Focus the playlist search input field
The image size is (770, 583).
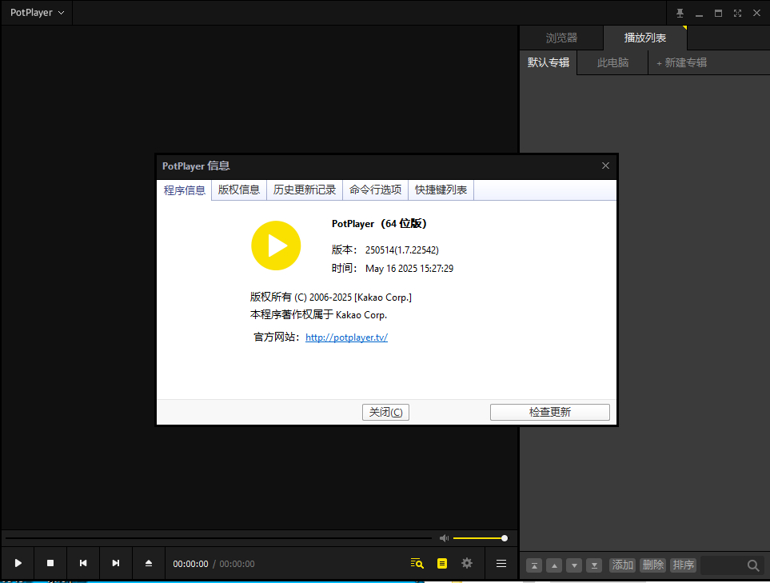pyautogui.click(x=723, y=566)
